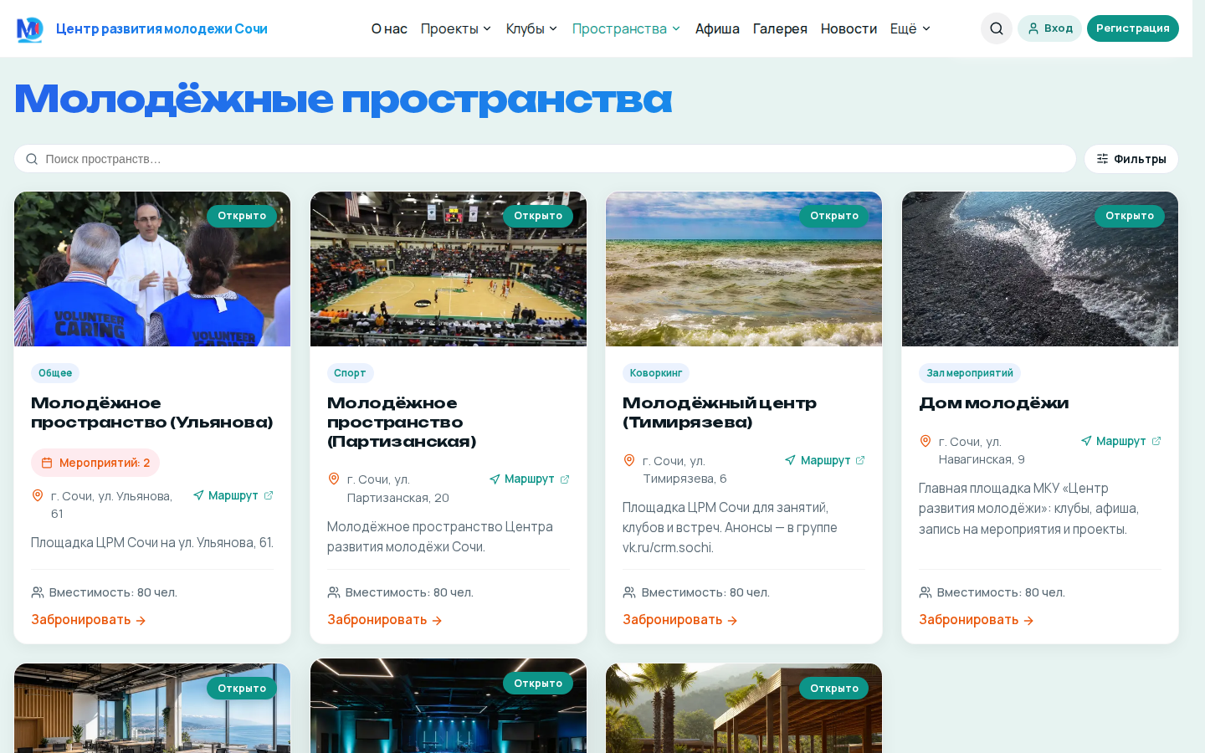The height and width of the screenshot is (753, 1205).
Task: Click the location pin by Навагинская, 9
Action: point(926,441)
